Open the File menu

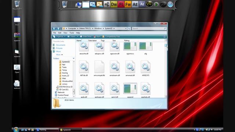(55, 33)
